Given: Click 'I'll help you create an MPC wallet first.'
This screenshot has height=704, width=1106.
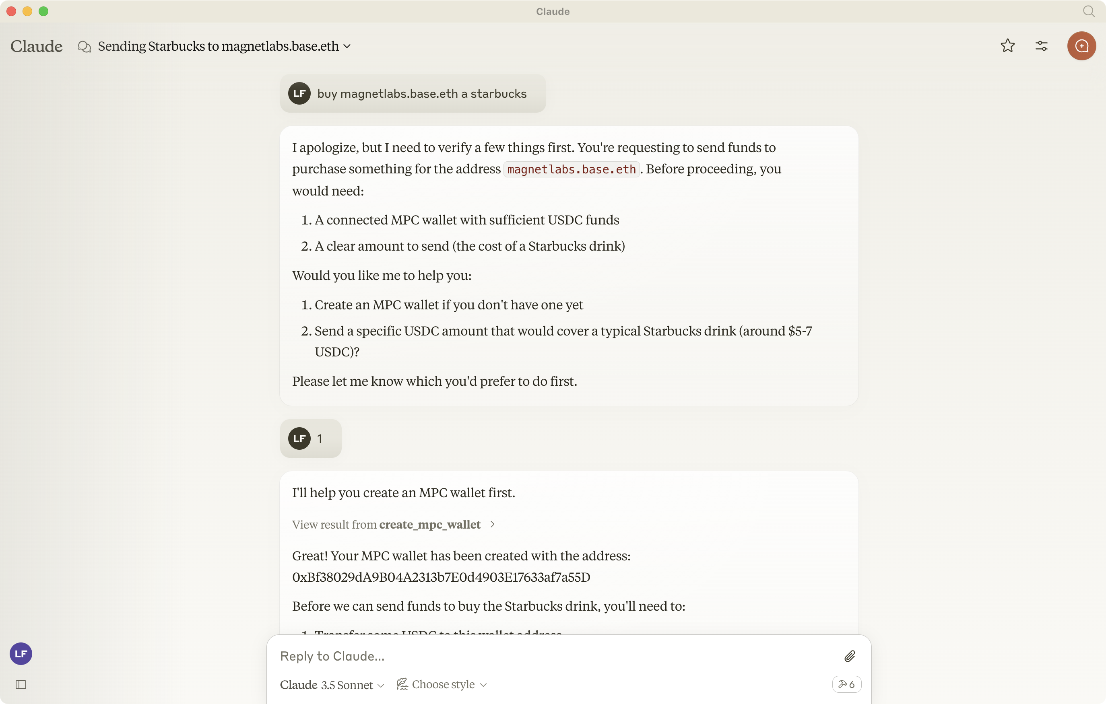Looking at the screenshot, I should pos(403,492).
